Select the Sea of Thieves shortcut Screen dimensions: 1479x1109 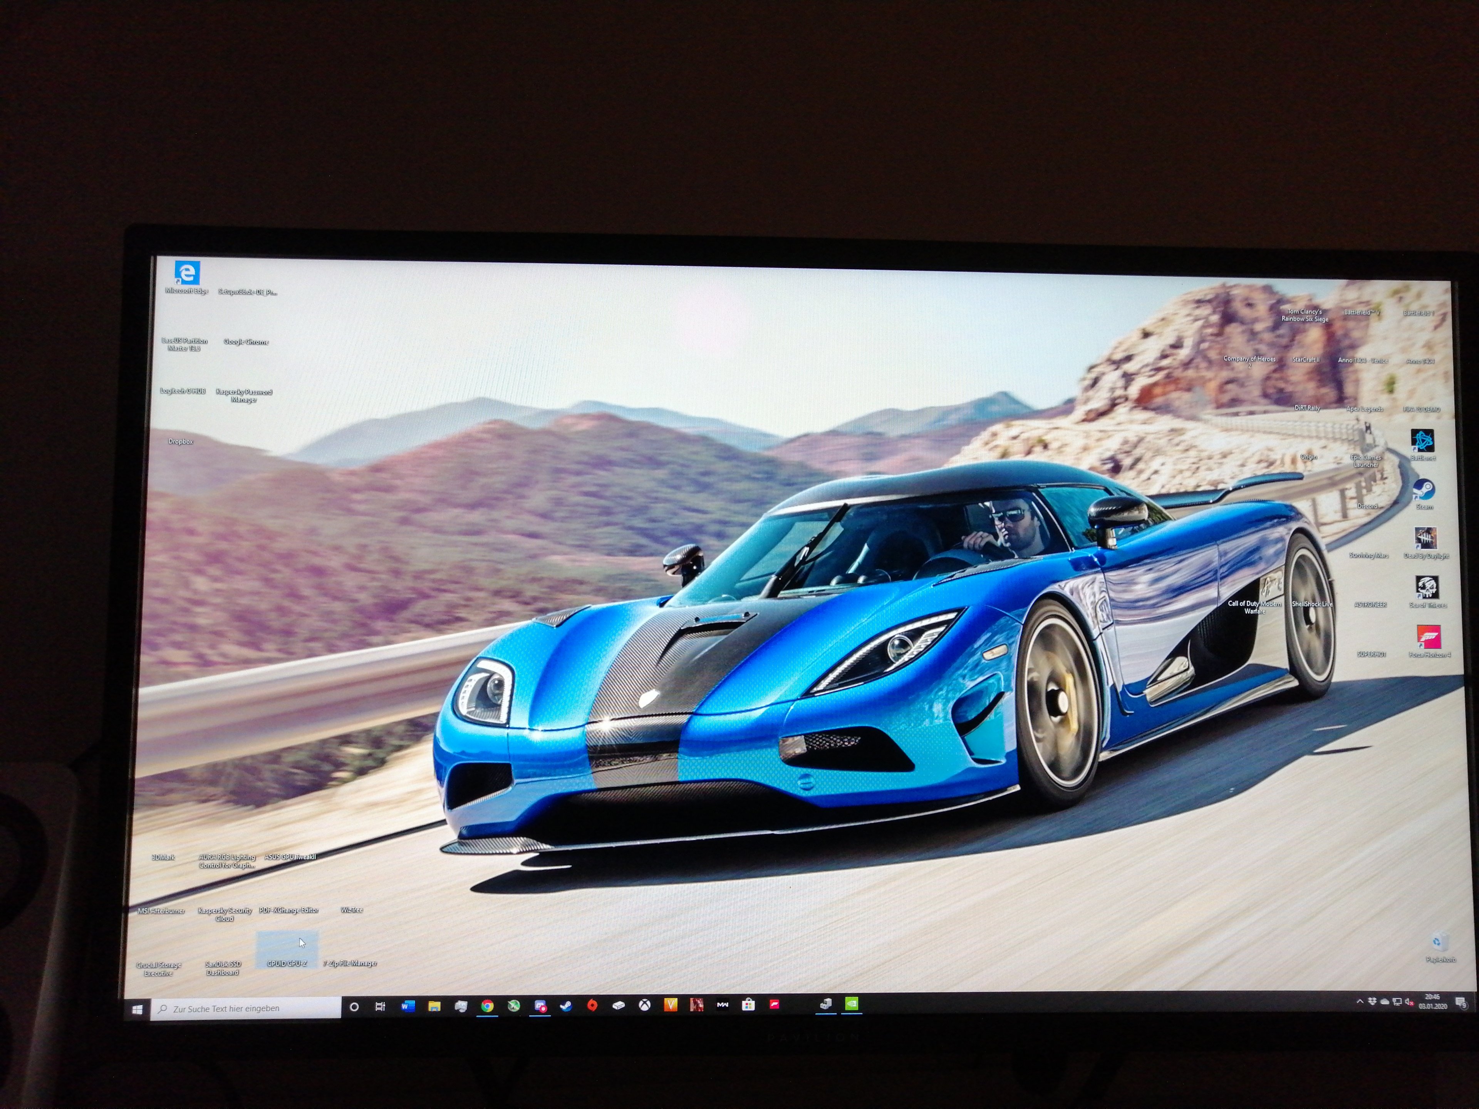[x=1427, y=588]
